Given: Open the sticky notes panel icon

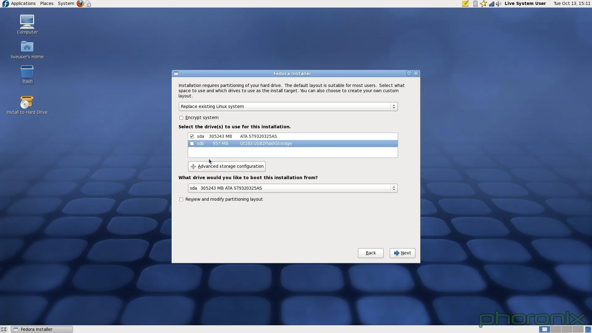Looking at the screenshot, I should click(465, 3).
